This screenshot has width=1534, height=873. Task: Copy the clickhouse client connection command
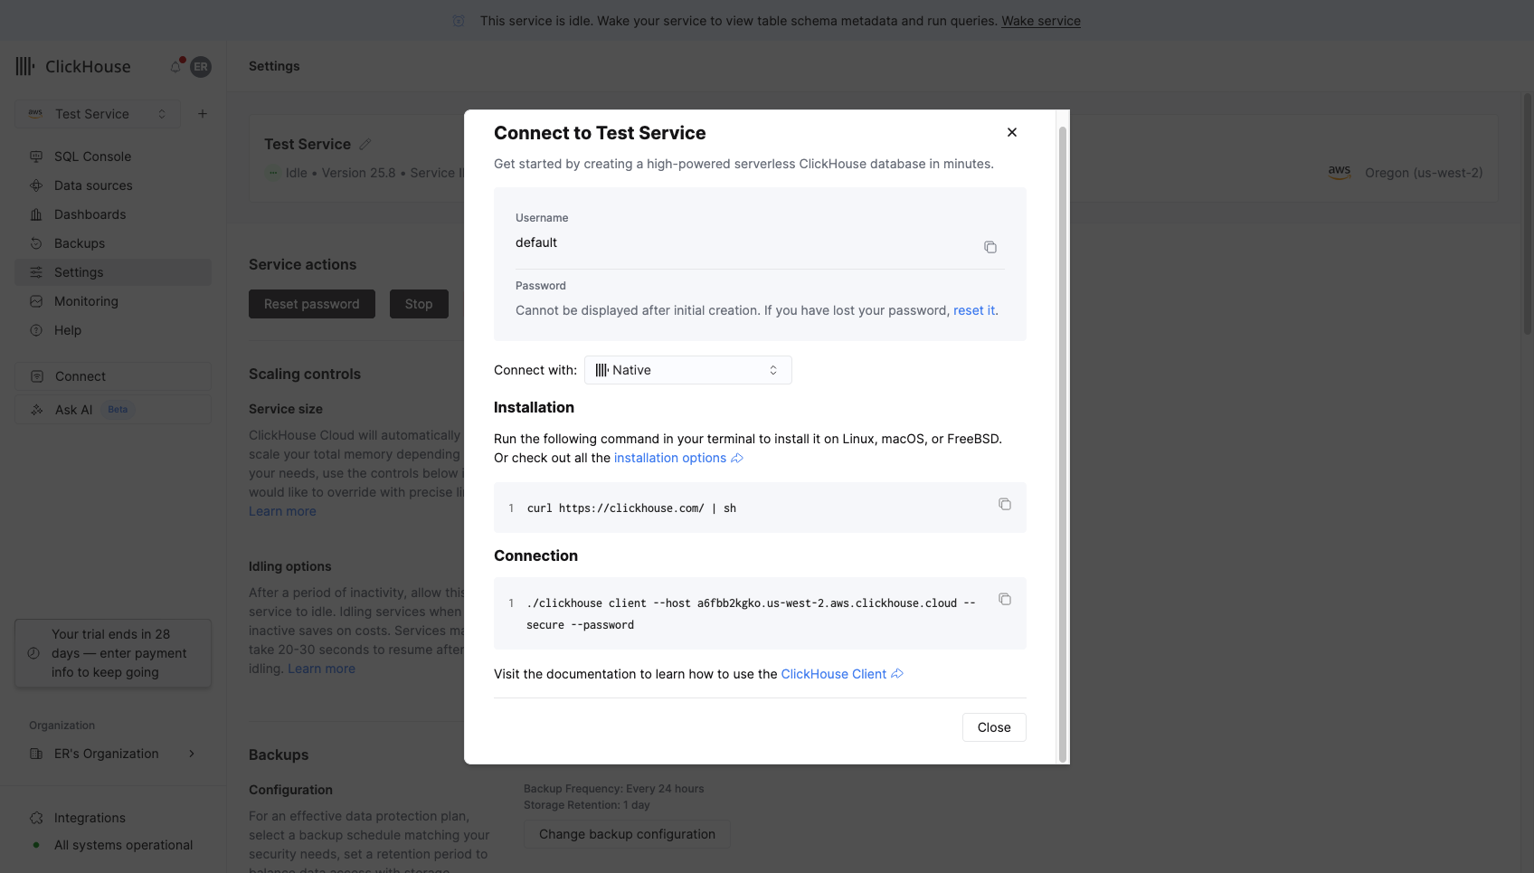[x=1005, y=599]
